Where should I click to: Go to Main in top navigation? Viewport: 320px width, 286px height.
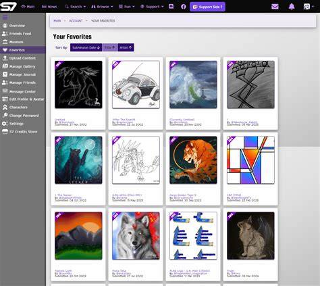click(x=28, y=7)
